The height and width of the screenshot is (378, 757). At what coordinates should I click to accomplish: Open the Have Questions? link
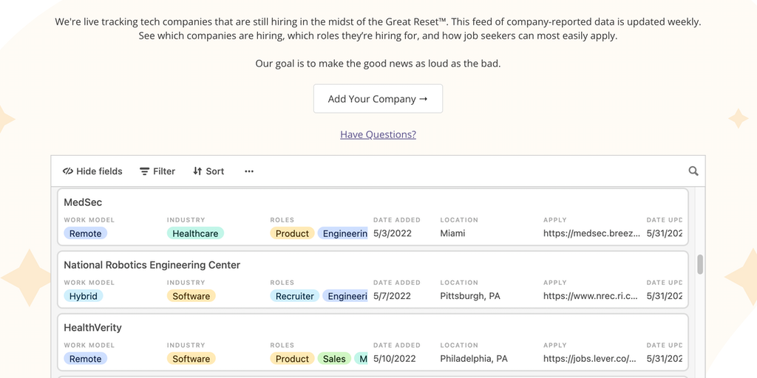point(378,134)
